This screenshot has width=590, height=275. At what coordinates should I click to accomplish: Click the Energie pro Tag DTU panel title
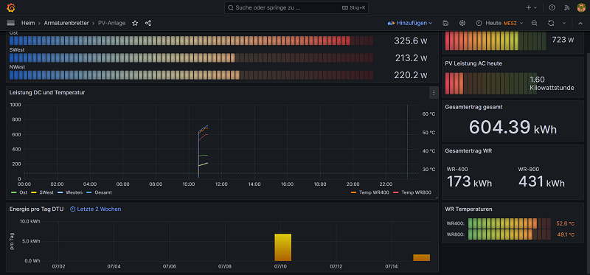[36, 209]
